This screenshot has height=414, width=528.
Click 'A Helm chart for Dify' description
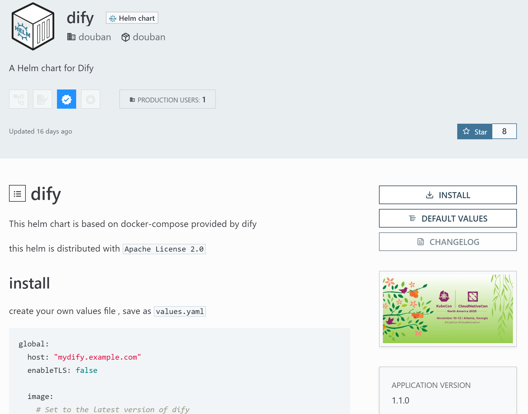(x=51, y=68)
